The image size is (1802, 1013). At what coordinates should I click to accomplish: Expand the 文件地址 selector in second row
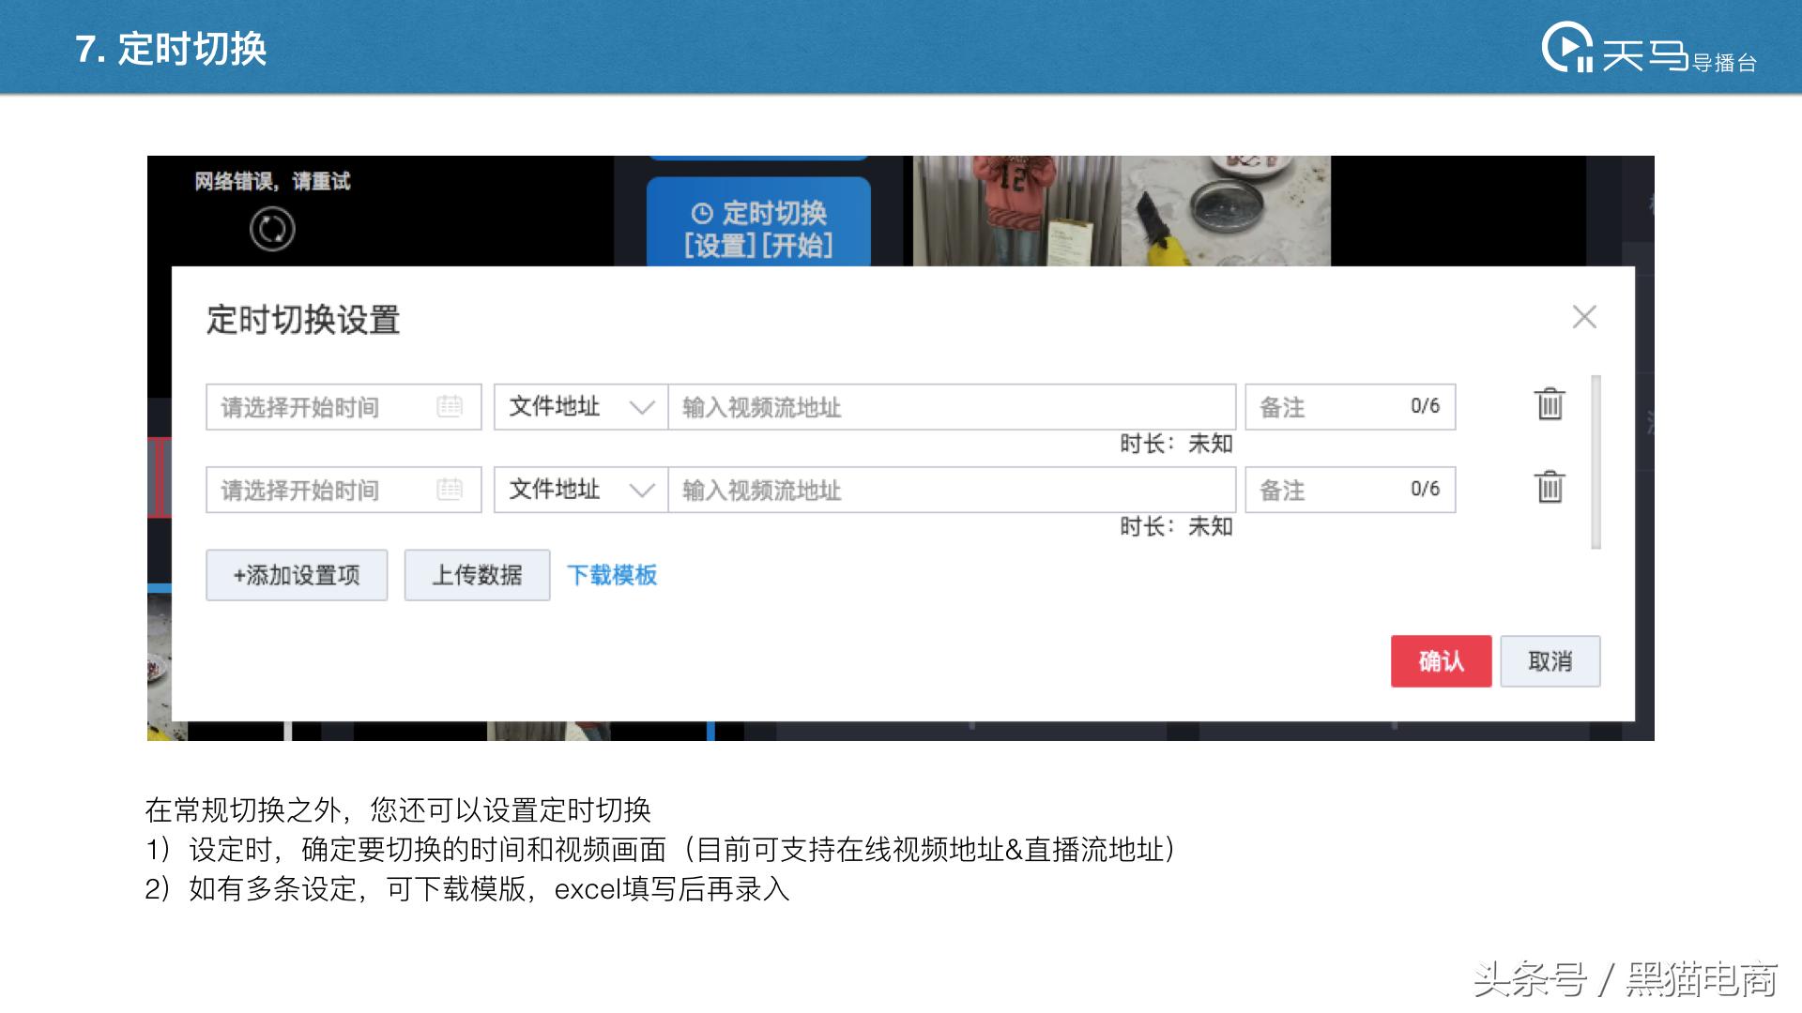(644, 489)
